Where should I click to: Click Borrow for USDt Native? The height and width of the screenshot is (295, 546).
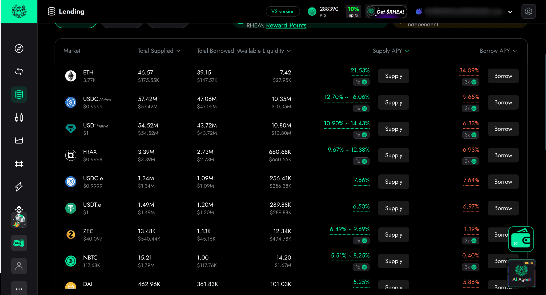click(503, 129)
